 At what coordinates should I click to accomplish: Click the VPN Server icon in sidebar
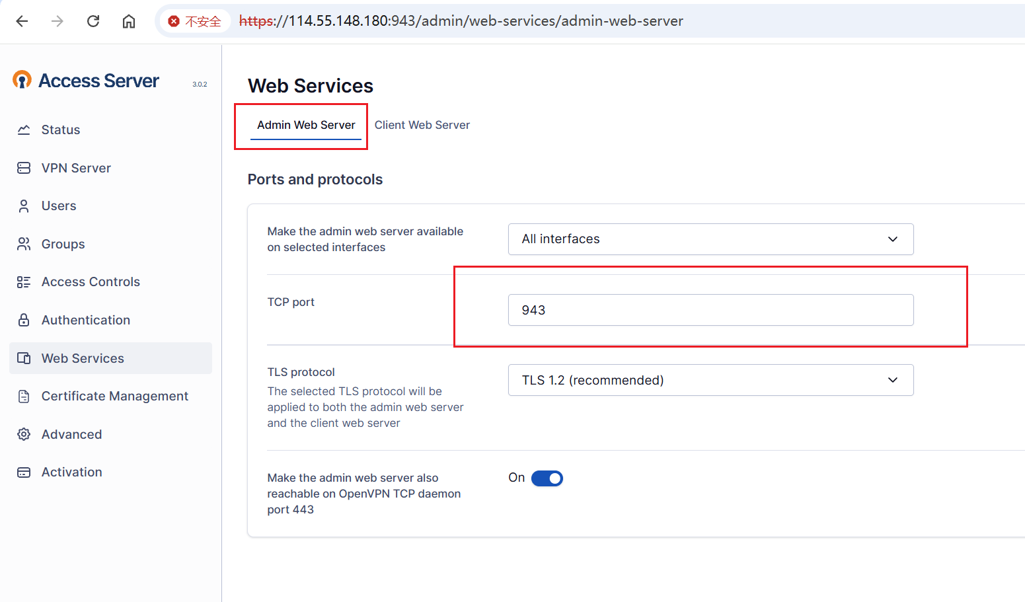[x=24, y=168]
